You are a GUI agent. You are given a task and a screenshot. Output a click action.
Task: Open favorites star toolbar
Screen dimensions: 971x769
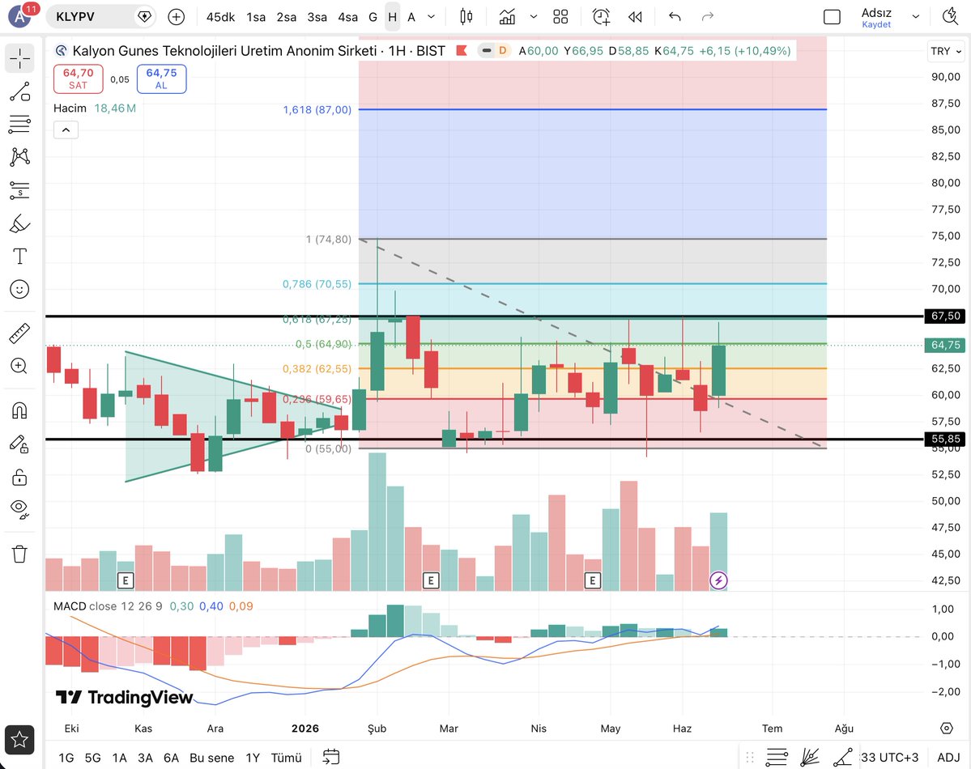pyautogui.click(x=19, y=739)
